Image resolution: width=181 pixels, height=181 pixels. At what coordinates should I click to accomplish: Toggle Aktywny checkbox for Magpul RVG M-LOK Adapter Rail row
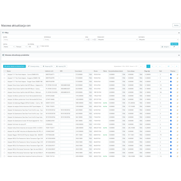pos(171,135)
